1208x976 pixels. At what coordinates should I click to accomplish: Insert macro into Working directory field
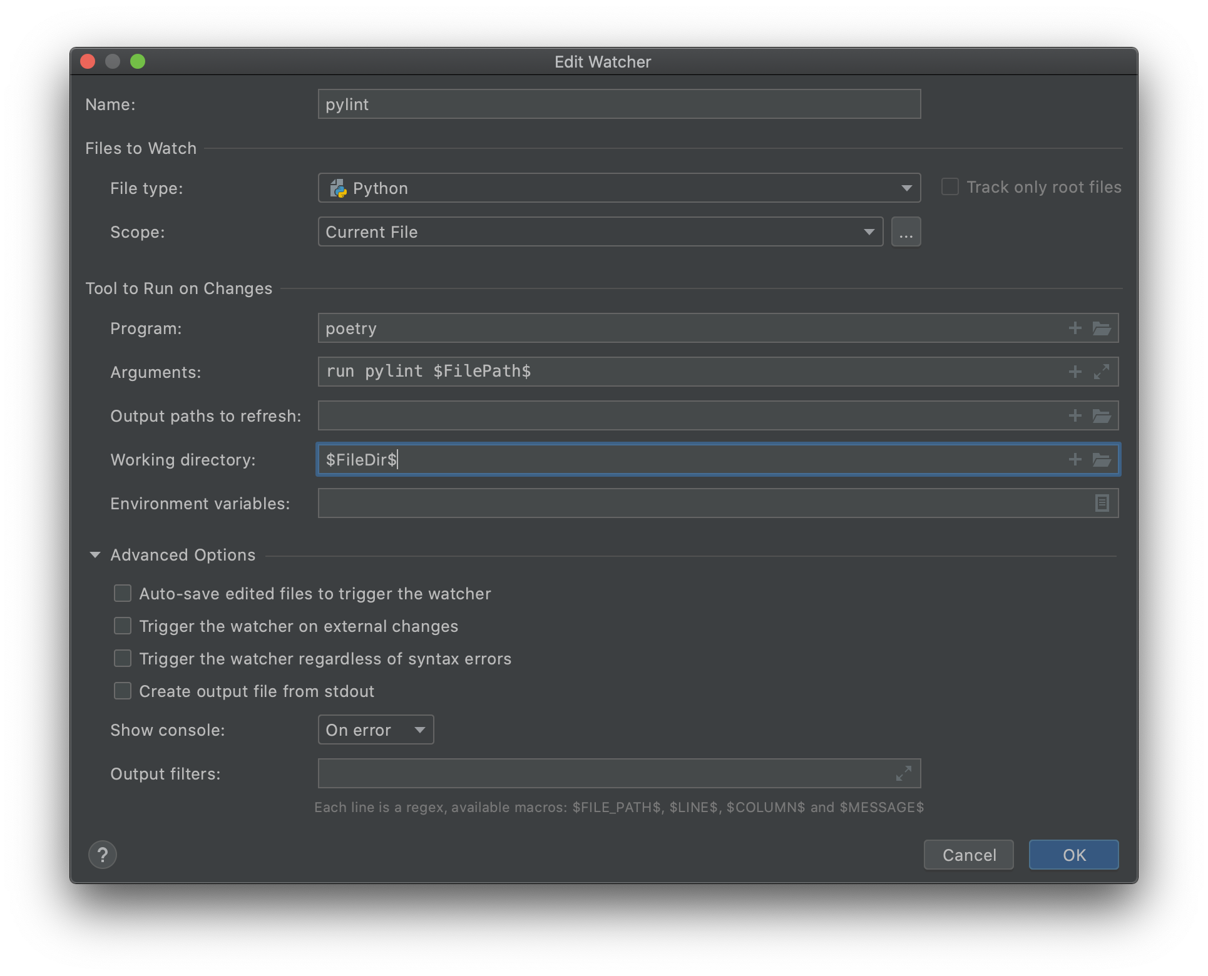1075,459
